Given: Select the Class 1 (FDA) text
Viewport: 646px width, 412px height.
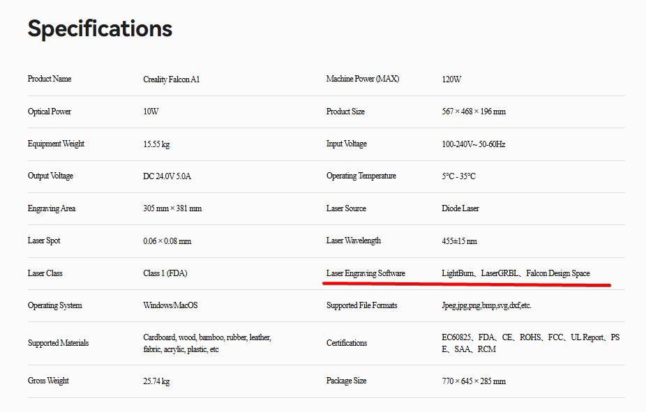Looking at the screenshot, I should pos(165,273).
